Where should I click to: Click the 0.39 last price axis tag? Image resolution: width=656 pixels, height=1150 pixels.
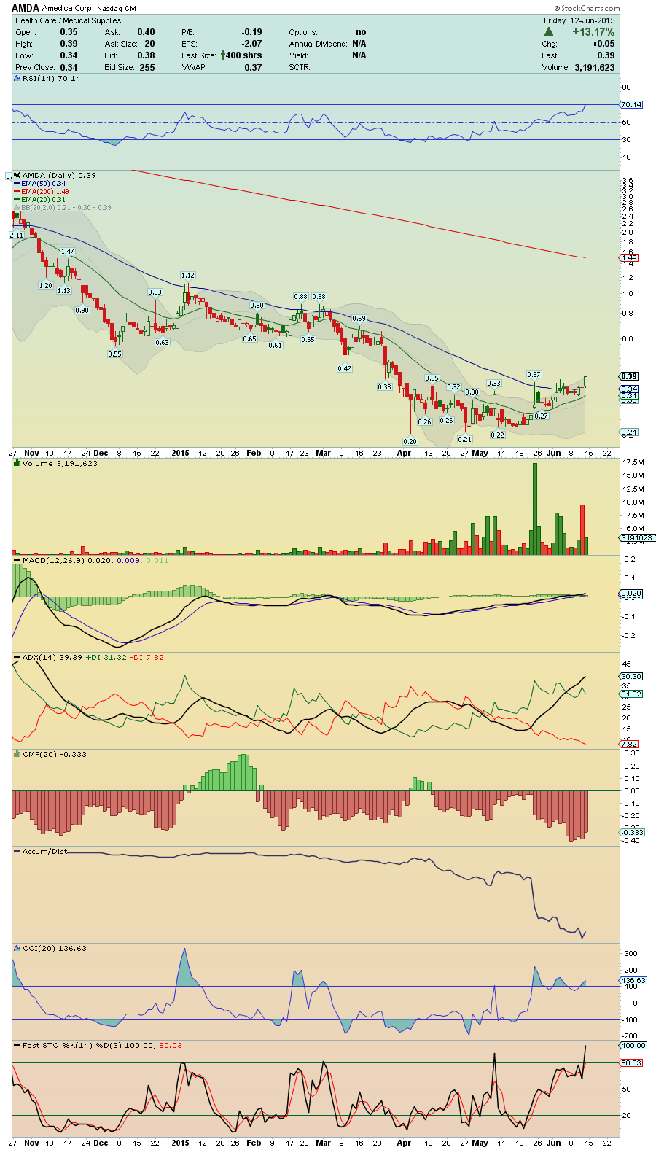click(629, 376)
